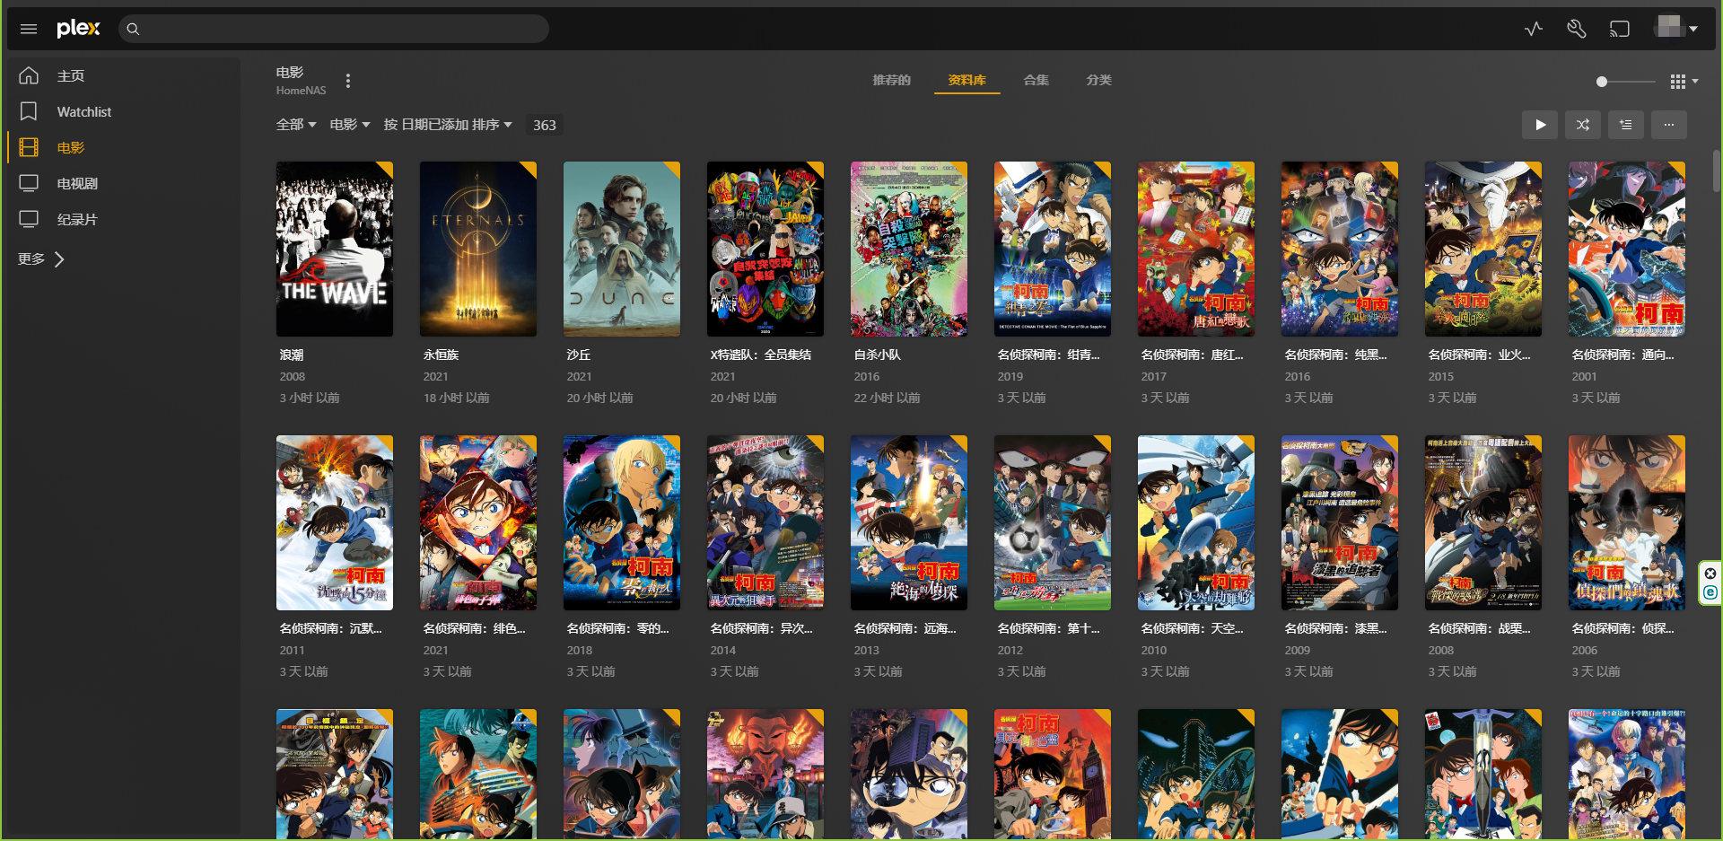Click the 浪潮 title link

tap(292, 355)
